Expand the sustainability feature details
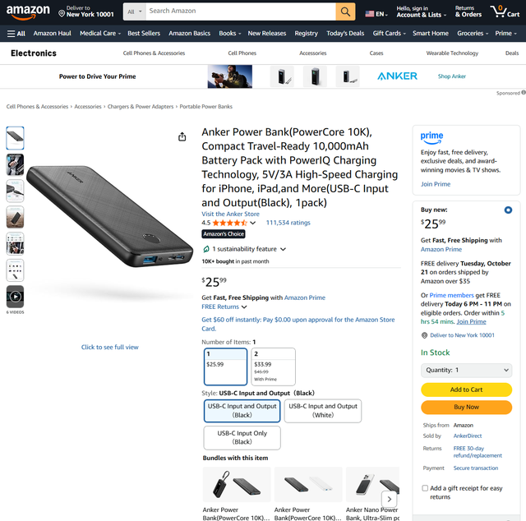The height and width of the screenshot is (521, 526). tap(283, 249)
